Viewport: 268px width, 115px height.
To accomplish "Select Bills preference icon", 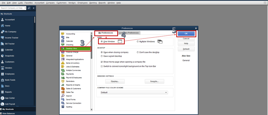I will [63, 37].
